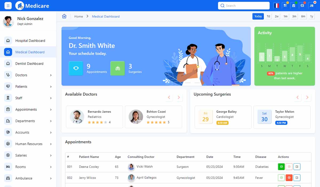320x187 pixels.
Task: Open the messages icon in the header
Action: pos(302,5)
